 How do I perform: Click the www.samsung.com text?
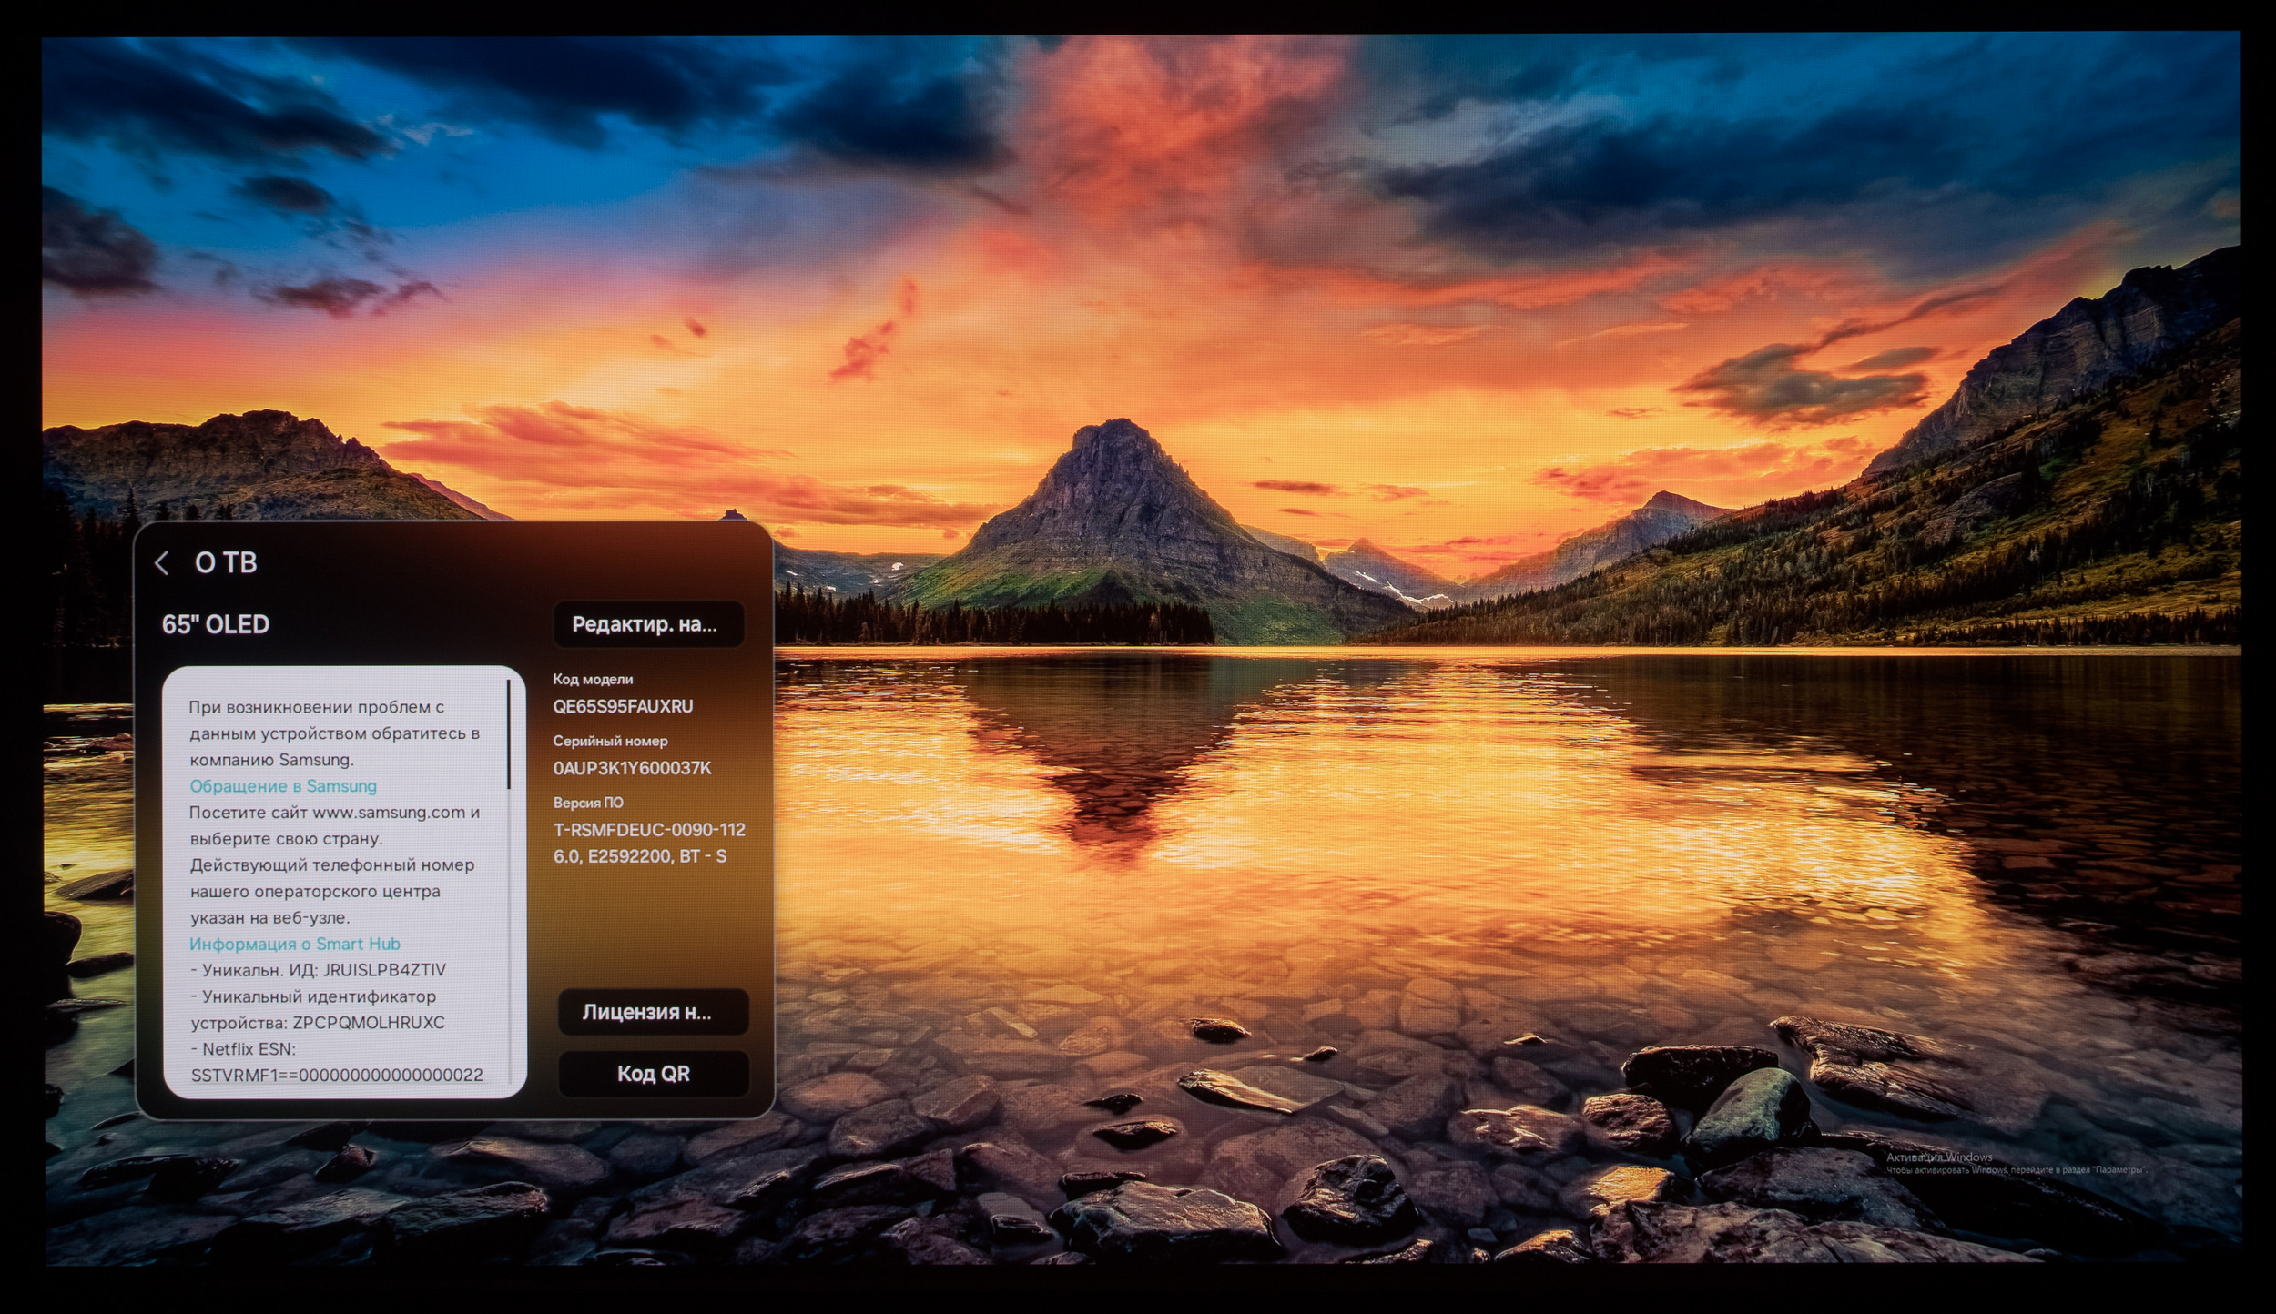[x=389, y=813]
